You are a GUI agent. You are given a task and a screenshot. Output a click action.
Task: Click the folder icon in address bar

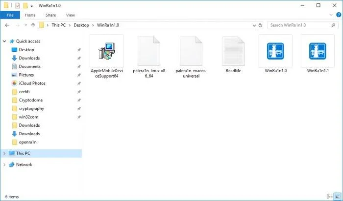coord(42,25)
